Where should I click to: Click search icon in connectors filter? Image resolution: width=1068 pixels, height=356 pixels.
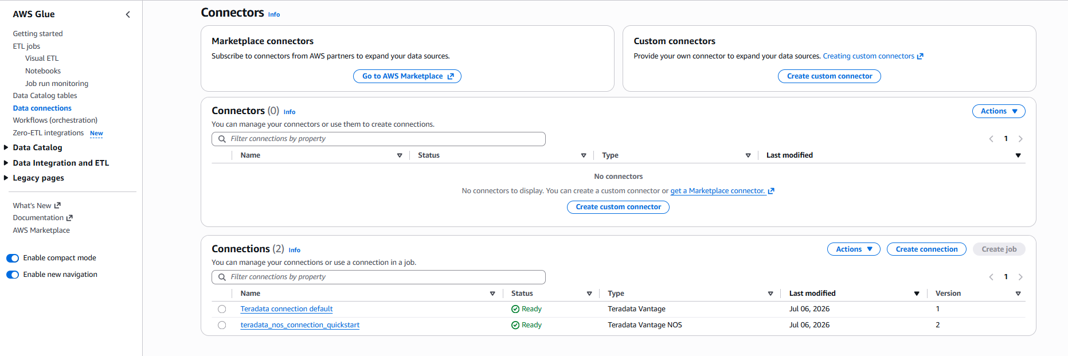pos(222,139)
